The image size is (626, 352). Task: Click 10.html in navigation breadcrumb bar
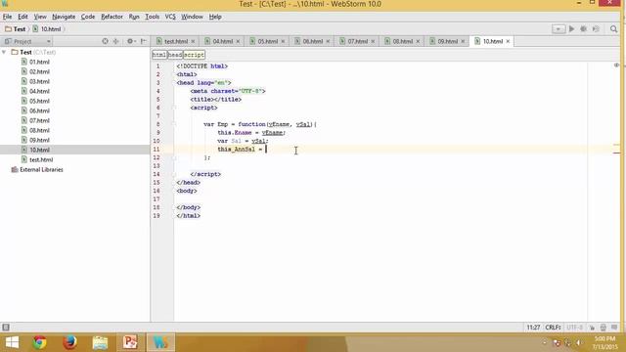(x=47, y=29)
